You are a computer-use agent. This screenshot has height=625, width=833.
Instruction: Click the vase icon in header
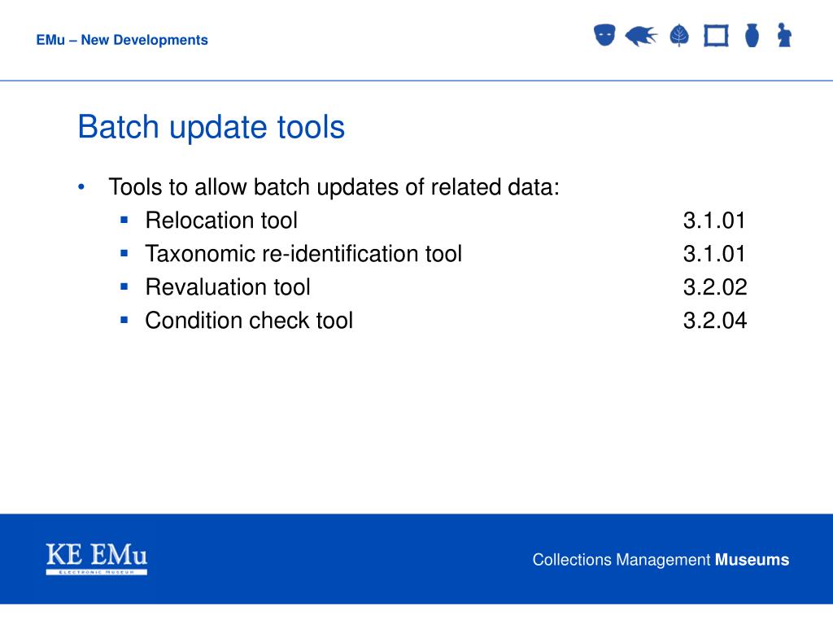pyautogui.click(x=752, y=35)
